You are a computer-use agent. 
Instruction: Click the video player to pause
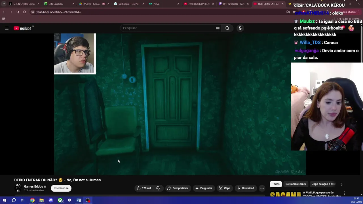pyautogui.click(x=180, y=104)
